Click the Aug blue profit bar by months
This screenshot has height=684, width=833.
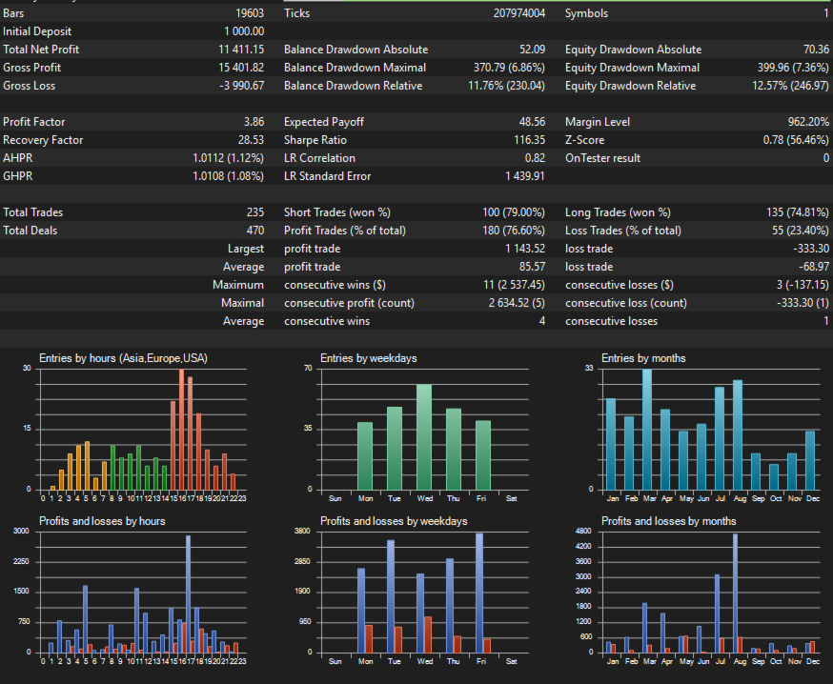pos(735,593)
